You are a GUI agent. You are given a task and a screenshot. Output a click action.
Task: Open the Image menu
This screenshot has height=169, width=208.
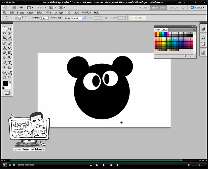(x=21, y=12)
